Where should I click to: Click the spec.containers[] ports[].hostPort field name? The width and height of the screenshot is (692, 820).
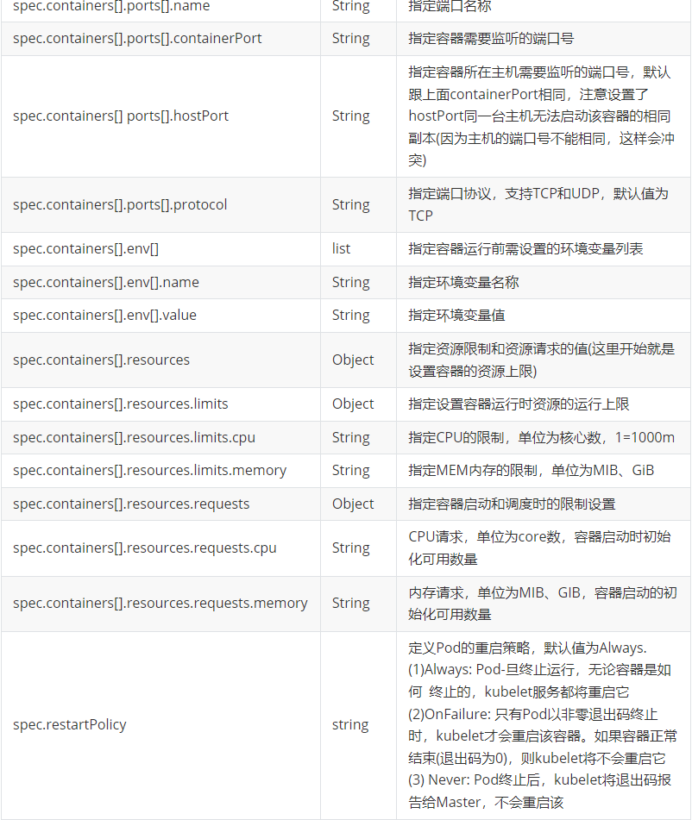121,116
